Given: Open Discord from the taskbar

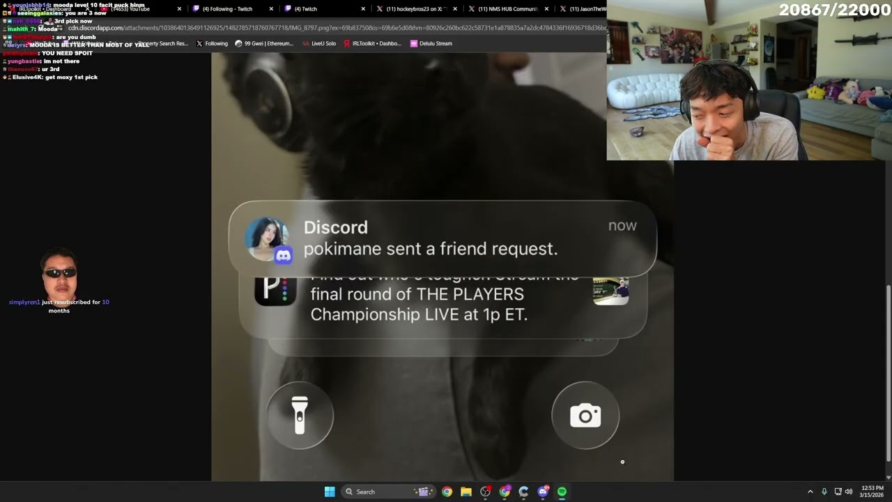Looking at the screenshot, I should pyautogui.click(x=543, y=492).
